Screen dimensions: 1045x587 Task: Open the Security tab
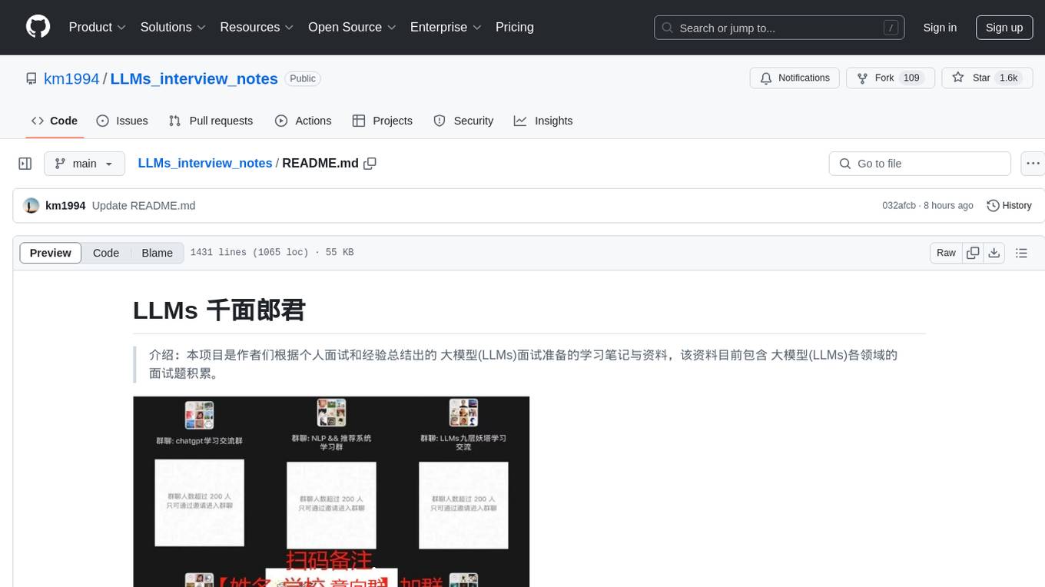pyautogui.click(x=463, y=121)
